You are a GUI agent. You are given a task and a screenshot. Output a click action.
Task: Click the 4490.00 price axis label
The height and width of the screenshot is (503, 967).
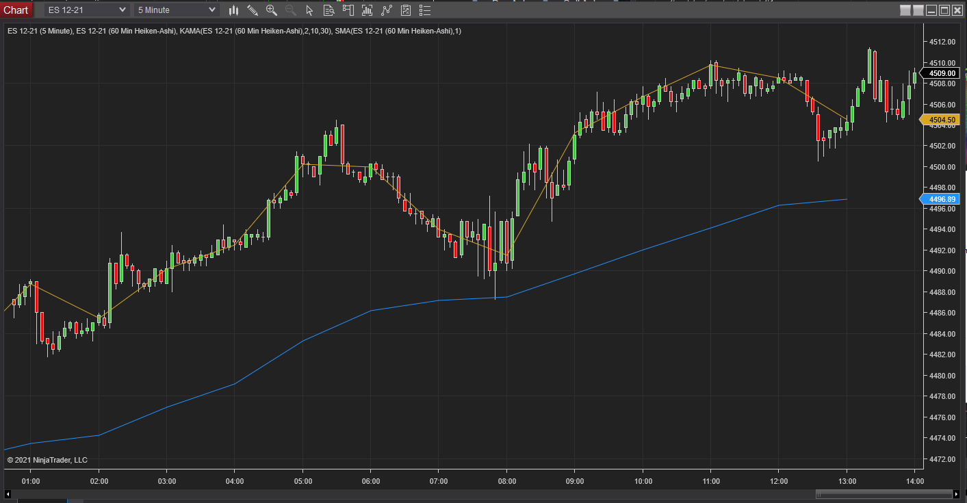pos(942,271)
